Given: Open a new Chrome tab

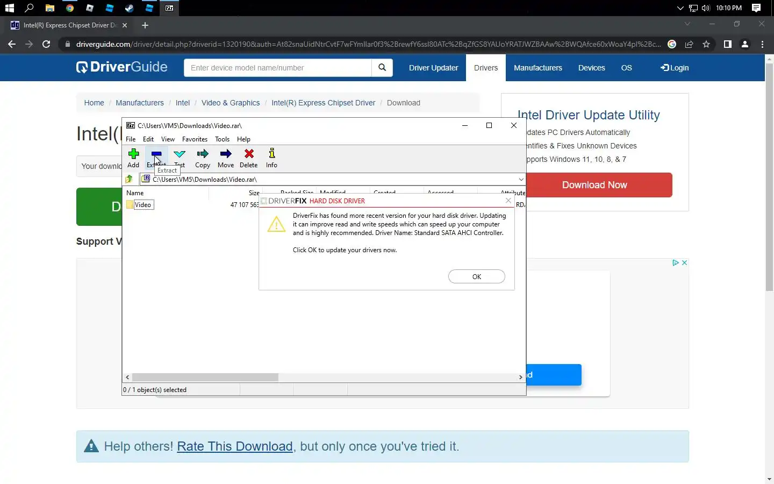Looking at the screenshot, I should click(145, 25).
